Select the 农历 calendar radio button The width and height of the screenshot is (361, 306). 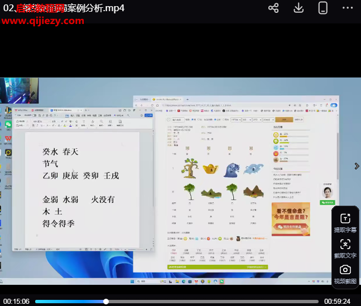[223, 120]
